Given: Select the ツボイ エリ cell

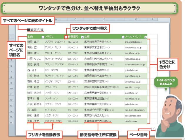Looking at the screenshot, I should point(56,87).
